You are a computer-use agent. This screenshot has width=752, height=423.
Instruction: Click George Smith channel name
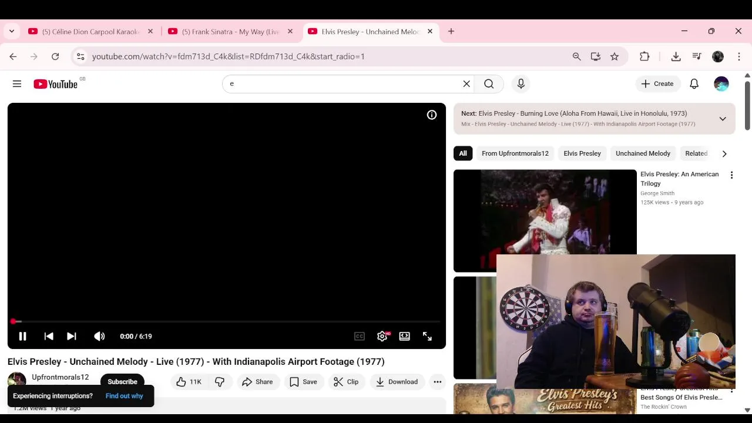(657, 193)
